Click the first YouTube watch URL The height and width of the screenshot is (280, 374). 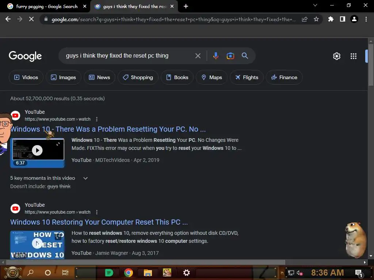click(57, 119)
